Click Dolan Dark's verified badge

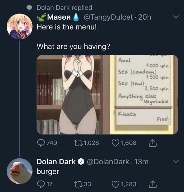pos(80,162)
